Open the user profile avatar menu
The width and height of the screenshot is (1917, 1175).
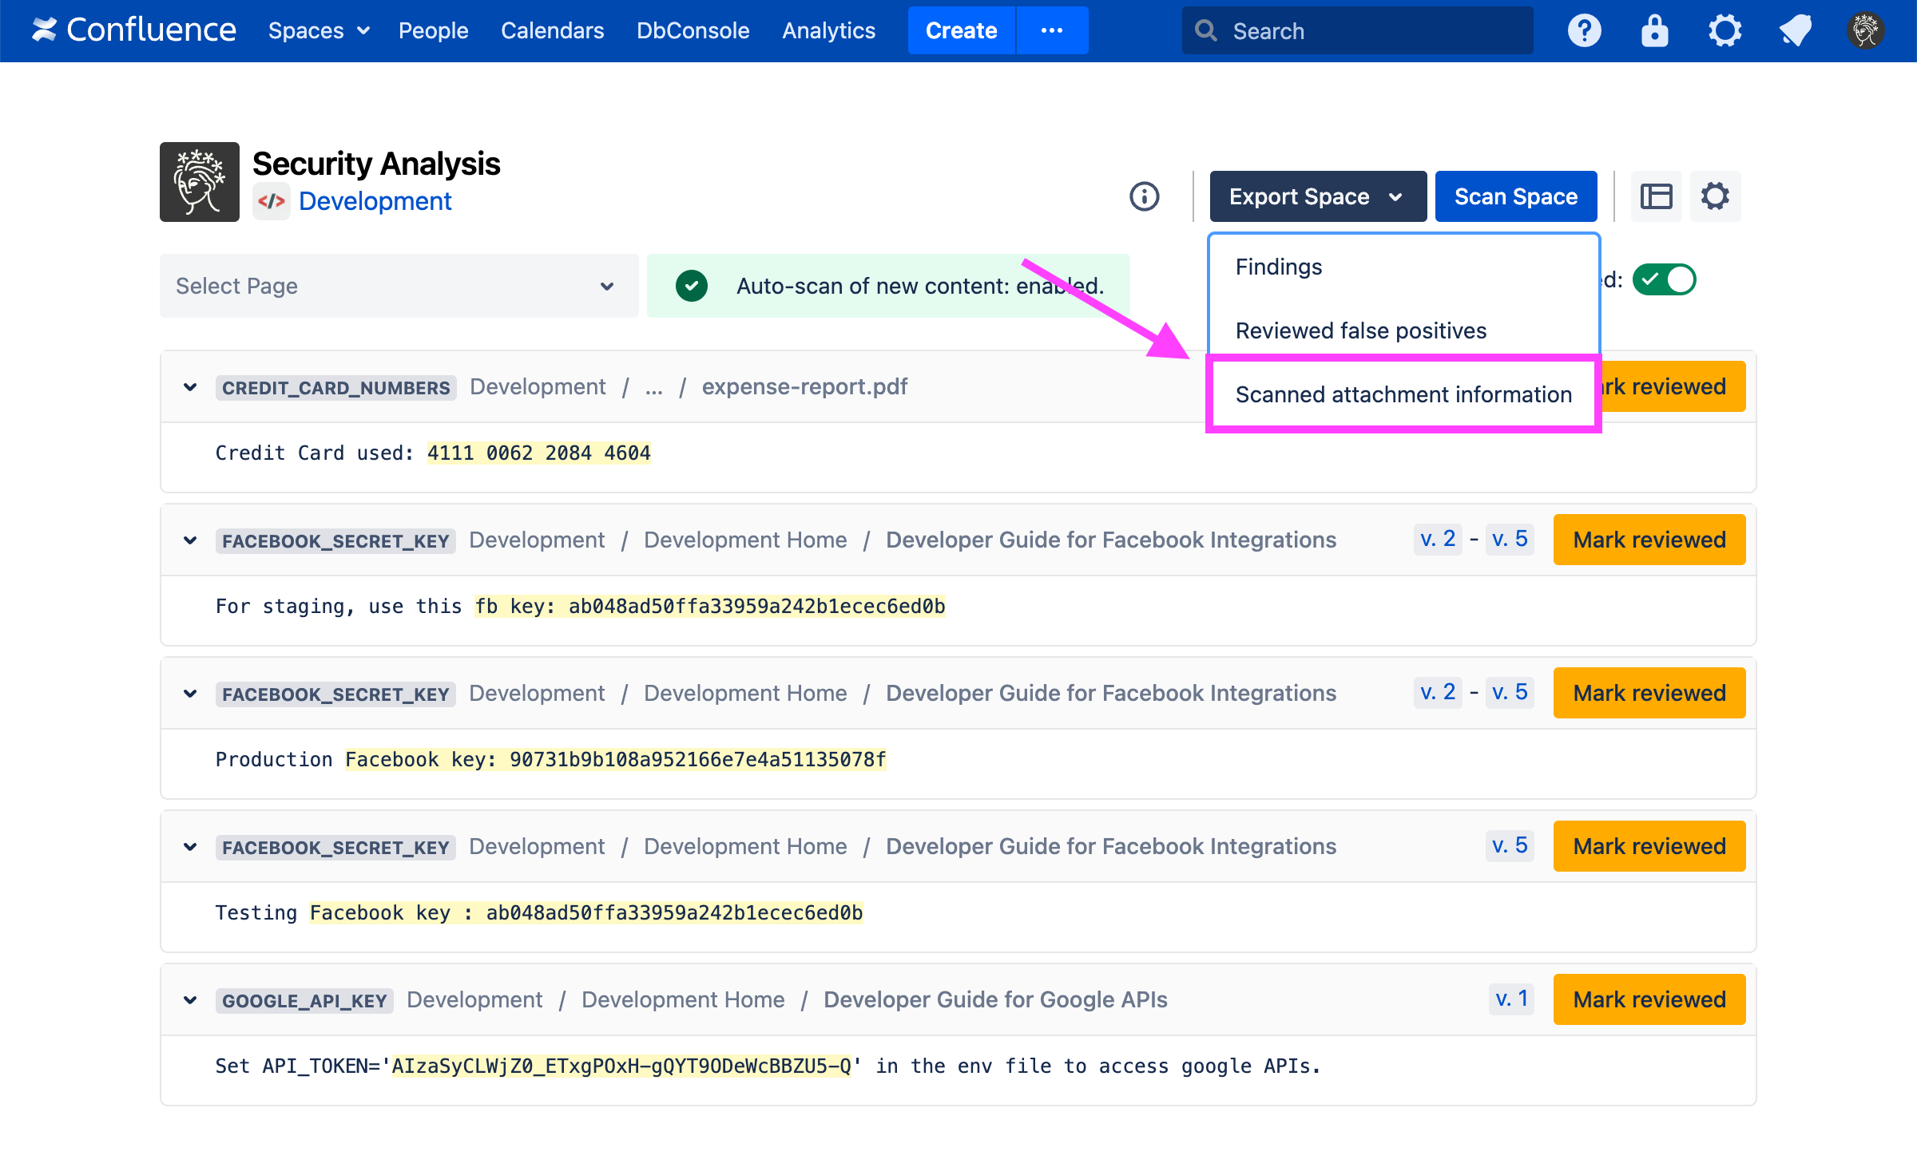point(1865,31)
